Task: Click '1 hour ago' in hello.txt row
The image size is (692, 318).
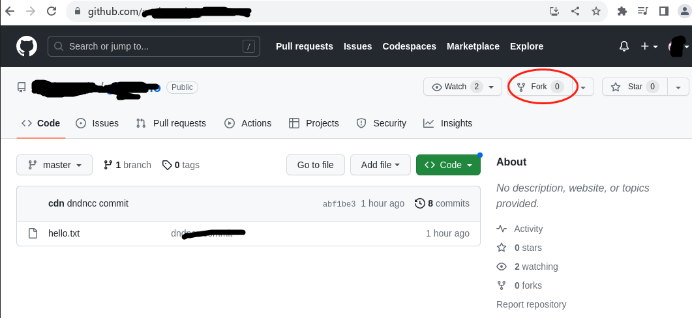Action: (x=447, y=233)
